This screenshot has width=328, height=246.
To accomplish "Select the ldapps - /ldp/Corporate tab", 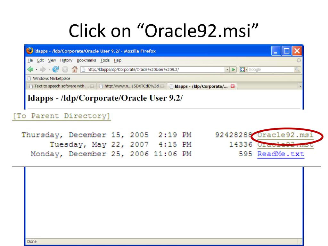I will (x=202, y=86).
